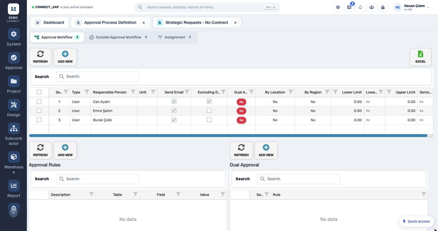The width and height of the screenshot is (438, 231).
Task: Export the workflow table to Excel
Action: click(x=420, y=57)
